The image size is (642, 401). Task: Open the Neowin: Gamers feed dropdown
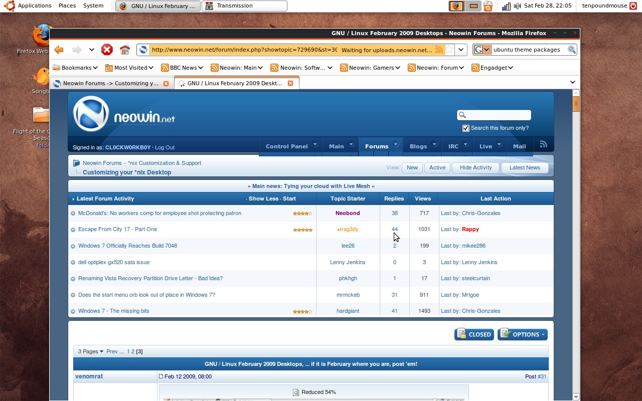pyautogui.click(x=370, y=68)
